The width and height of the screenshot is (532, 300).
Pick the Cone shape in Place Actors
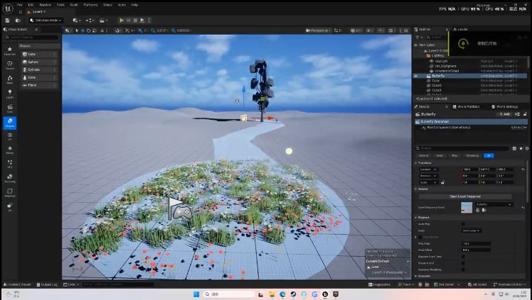(x=39, y=78)
